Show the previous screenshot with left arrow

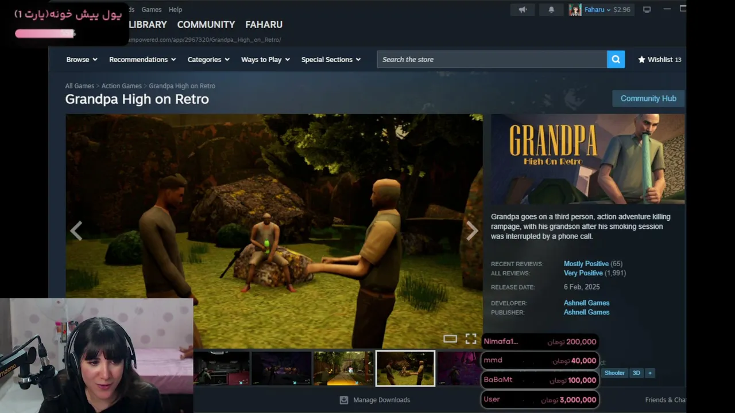(x=76, y=231)
